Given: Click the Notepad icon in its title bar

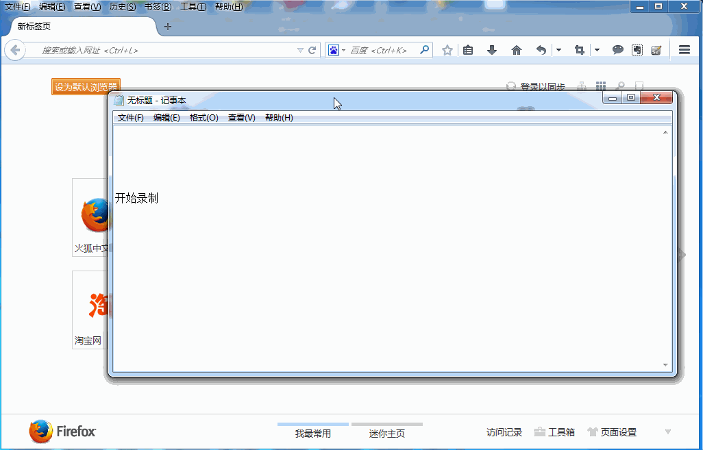Looking at the screenshot, I should (x=119, y=101).
